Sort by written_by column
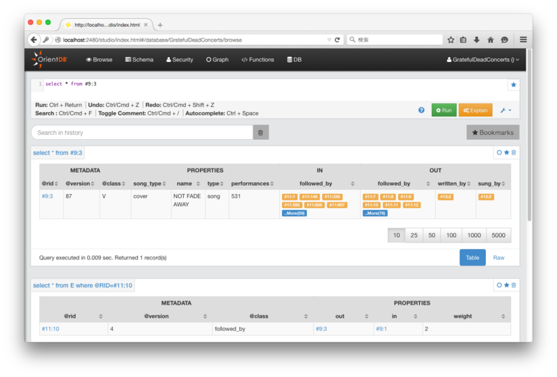Viewport: 557px width, 377px height. point(455,184)
